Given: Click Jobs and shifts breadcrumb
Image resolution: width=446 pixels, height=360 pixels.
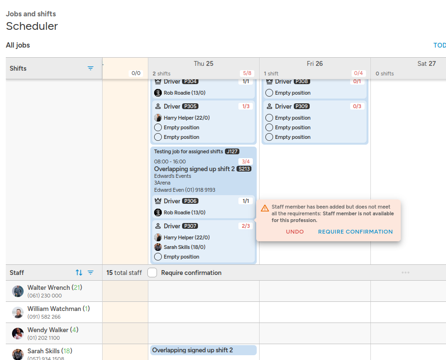Looking at the screenshot, I should tap(31, 14).
